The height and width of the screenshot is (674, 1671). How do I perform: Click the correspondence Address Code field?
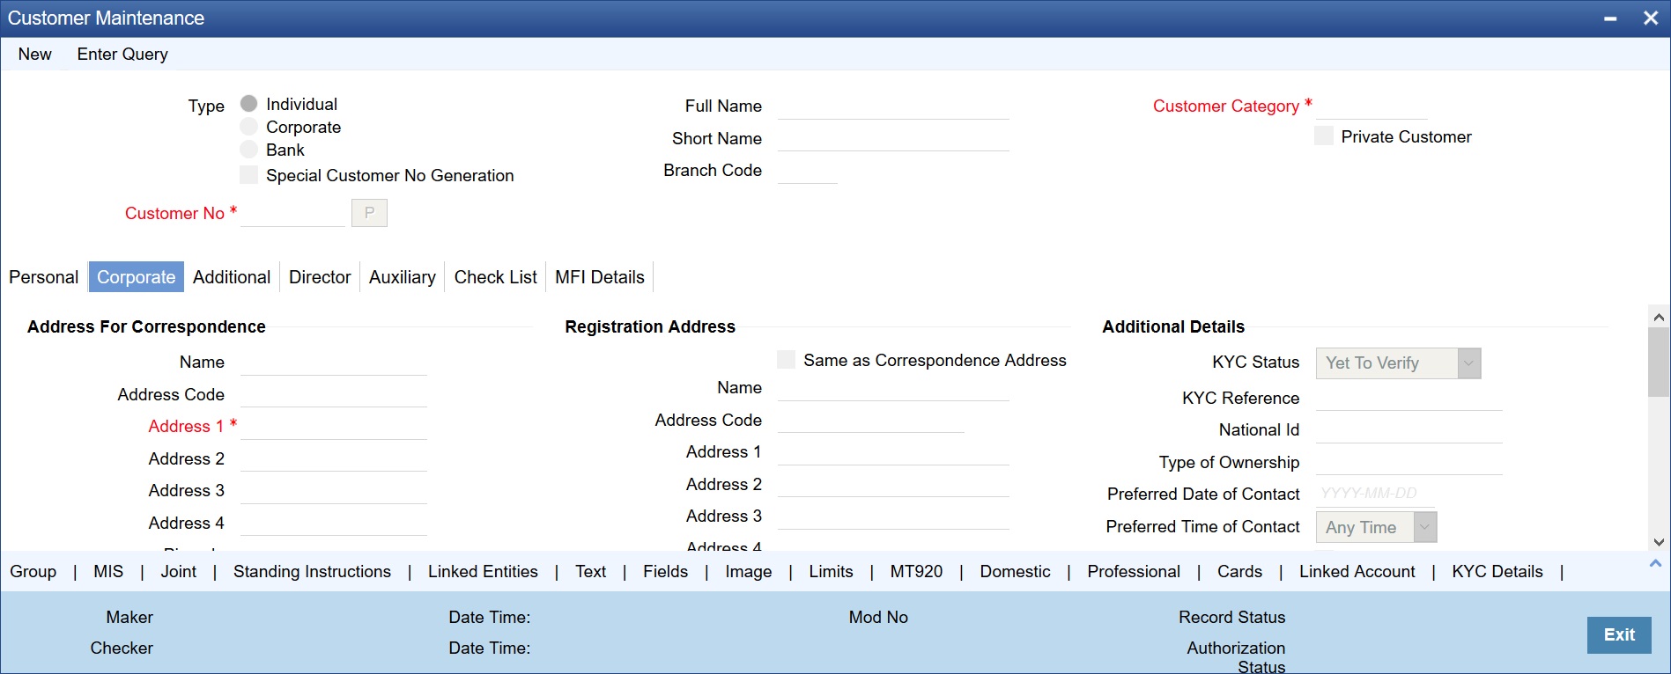point(333,394)
